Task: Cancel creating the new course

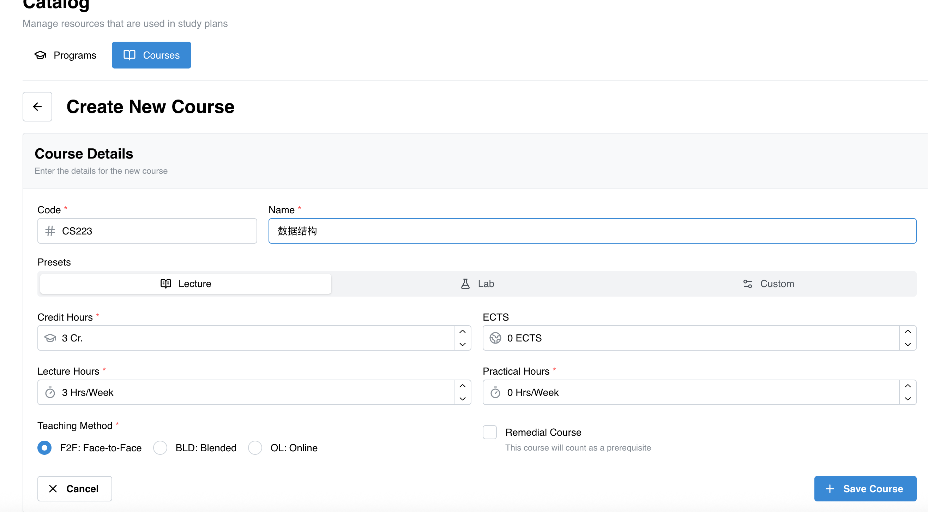Action: 75,489
